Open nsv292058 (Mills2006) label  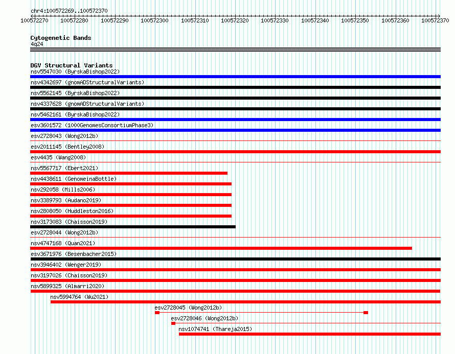[x=63, y=190]
